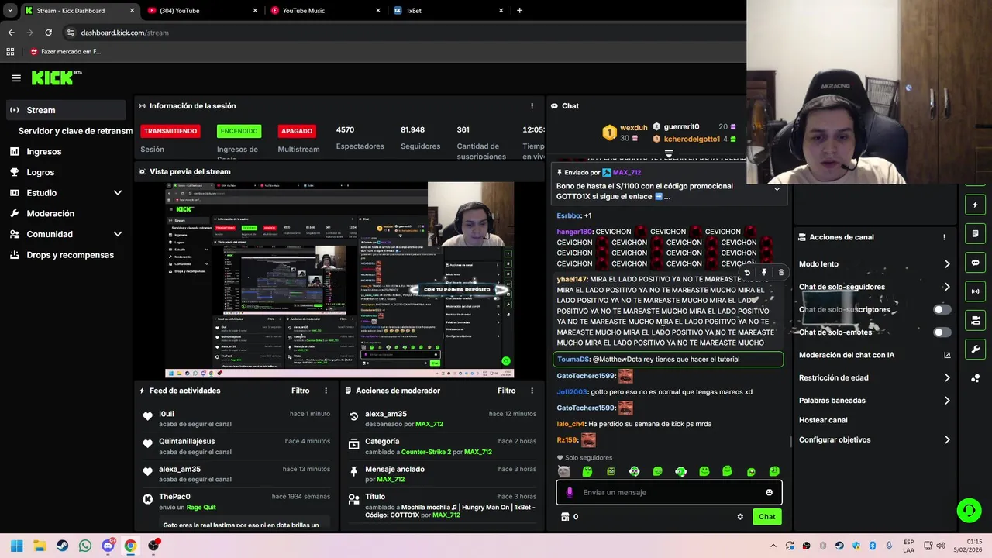Click the green Chat send button
The image size is (992, 558).
[x=766, y=517]
